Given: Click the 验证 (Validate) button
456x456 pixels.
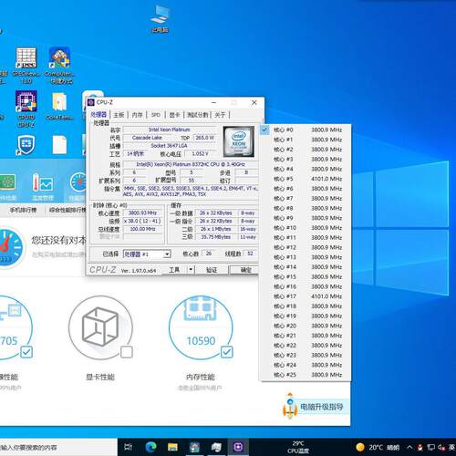Looking at the screenshot, I should (x=212, y=270).
